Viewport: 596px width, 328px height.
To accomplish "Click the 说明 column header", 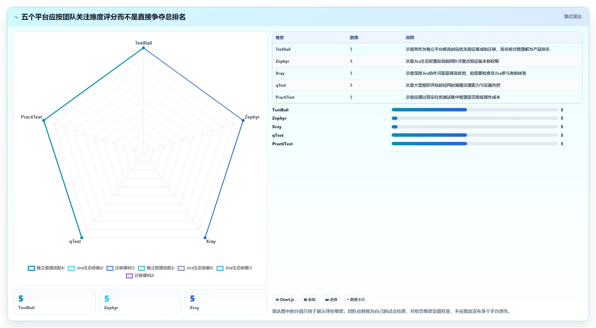I will pyautogui.click(x=410, y=38).
